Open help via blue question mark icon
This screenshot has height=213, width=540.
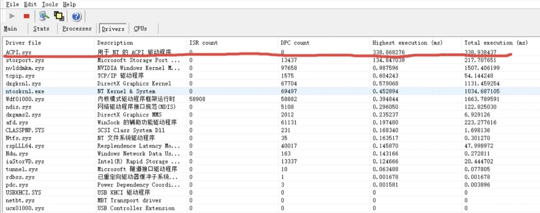(76, 16)
